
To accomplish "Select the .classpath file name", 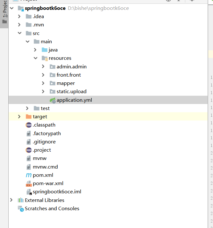I will pyautogui.click(x=44, y=125).
